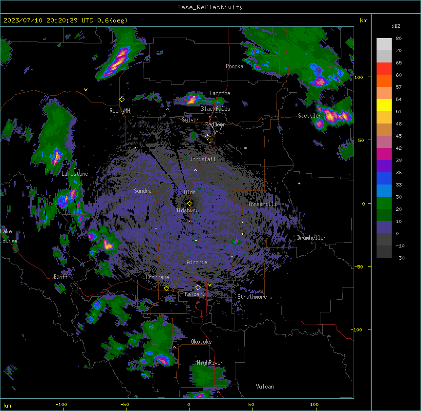The width and height of the screenshot is (421, 411).
Task: Select the Okotoks label
Action: point(201,342)
